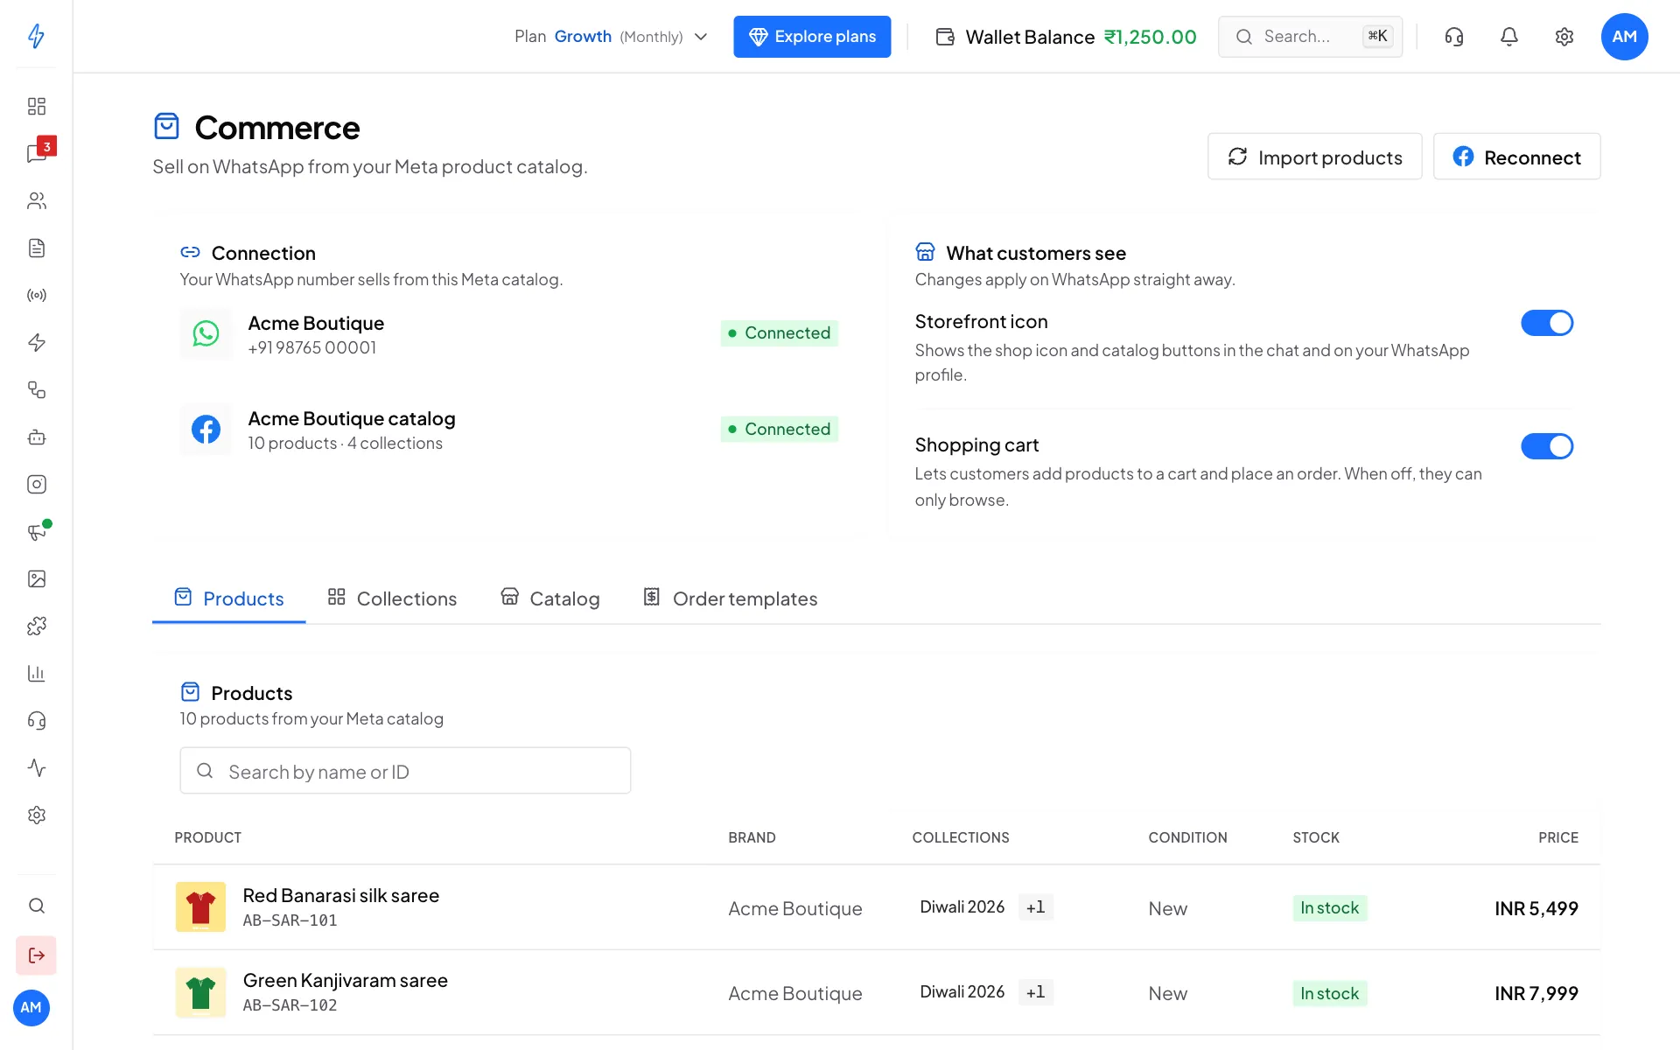Click the Wallet Balance ₹1,250.00 amount

(1150, 37)
